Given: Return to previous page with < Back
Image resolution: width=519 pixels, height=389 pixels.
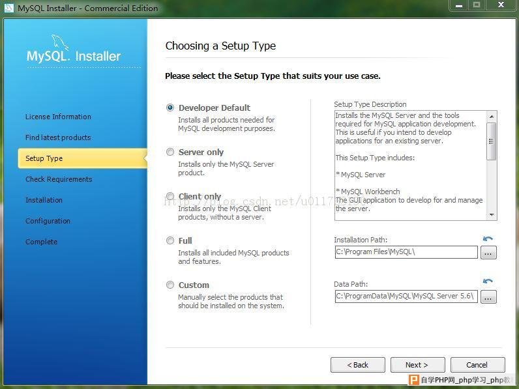Looking at the screenshot, I should tap(358, 365).
